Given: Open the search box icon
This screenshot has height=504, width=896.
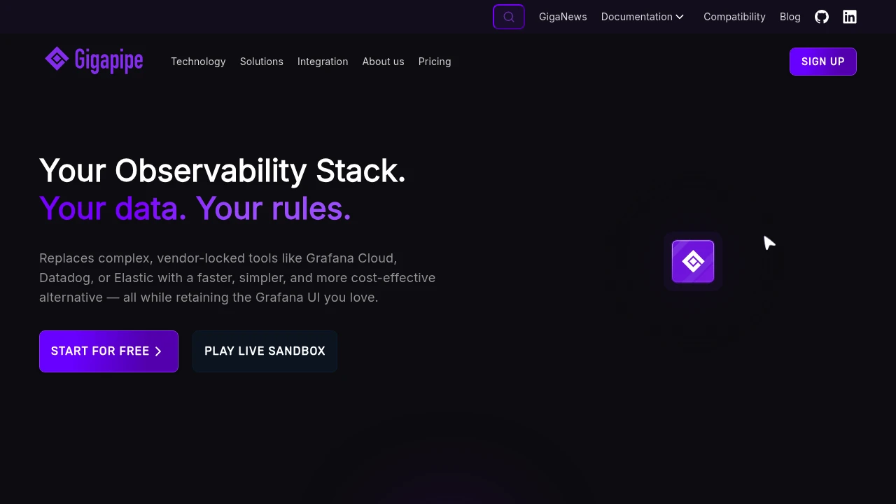Looking at the screenshot, I should 509,17.
